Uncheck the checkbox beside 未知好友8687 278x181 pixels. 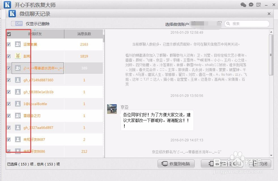(9, 139)
